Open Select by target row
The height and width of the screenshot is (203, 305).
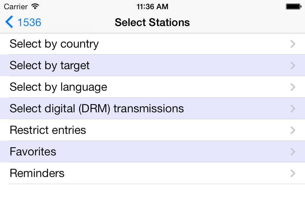point(152,65)
